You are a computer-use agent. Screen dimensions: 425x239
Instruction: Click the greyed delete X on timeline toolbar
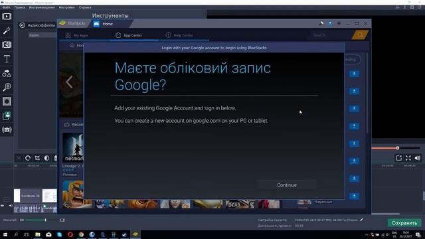[x=19, y=158]
